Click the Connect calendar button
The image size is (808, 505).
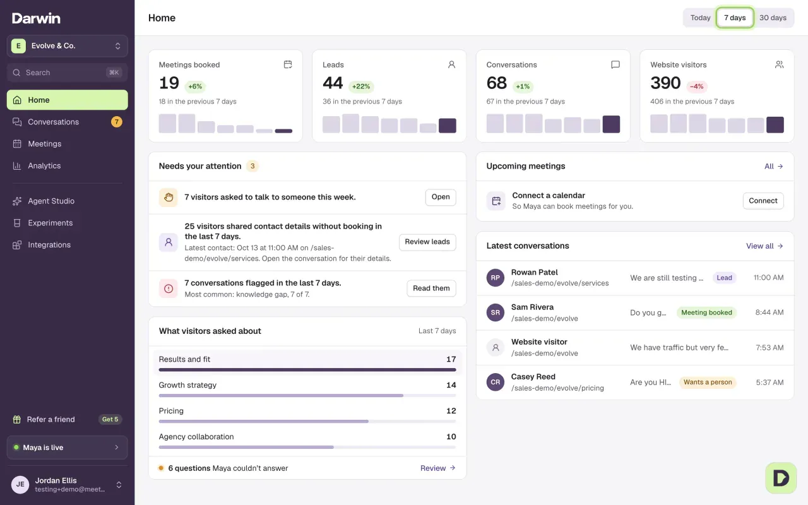coord(763,201)
